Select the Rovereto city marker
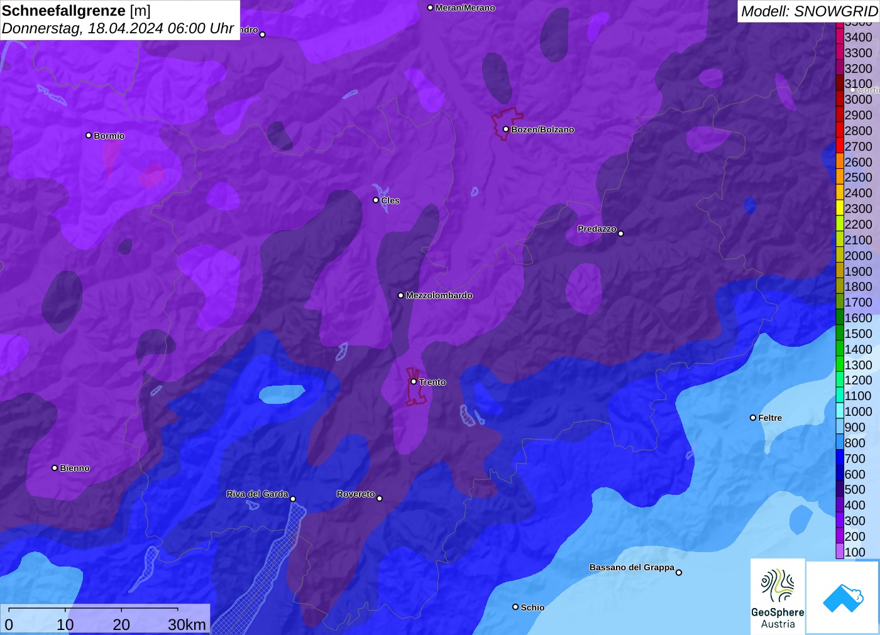 pyautogui.click(x=380, y=499)
